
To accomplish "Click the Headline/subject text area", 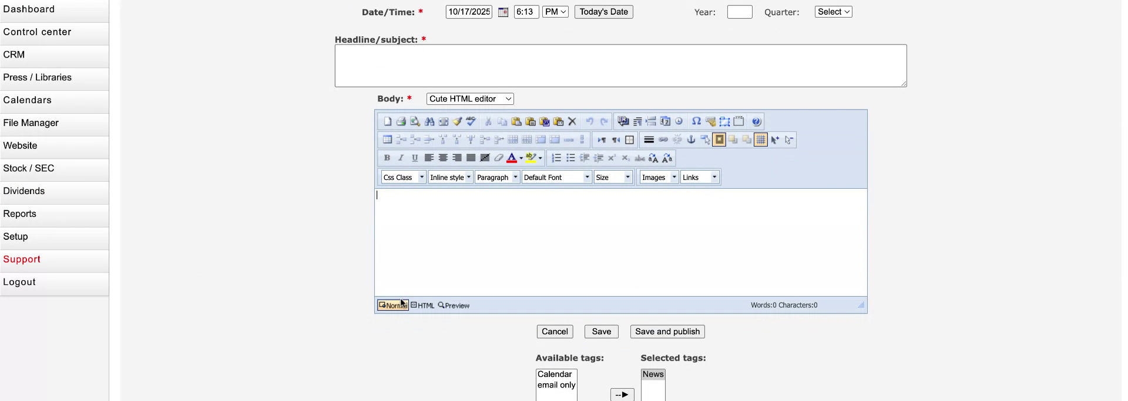I will point(621,66).
